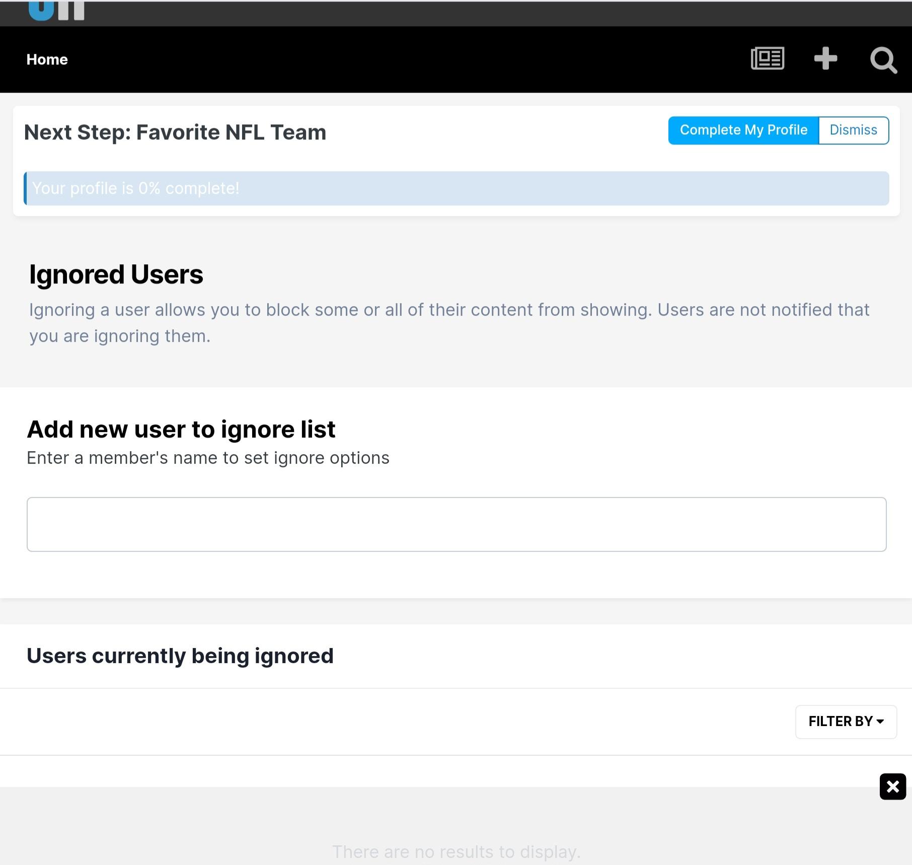Focus the member name input field
The image size is (912, 865).
click(457, 524)
